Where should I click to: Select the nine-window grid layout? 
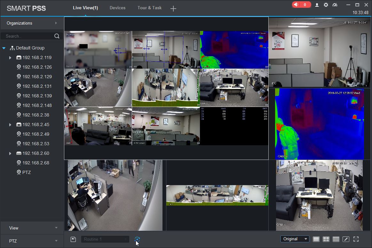(336, 239)
